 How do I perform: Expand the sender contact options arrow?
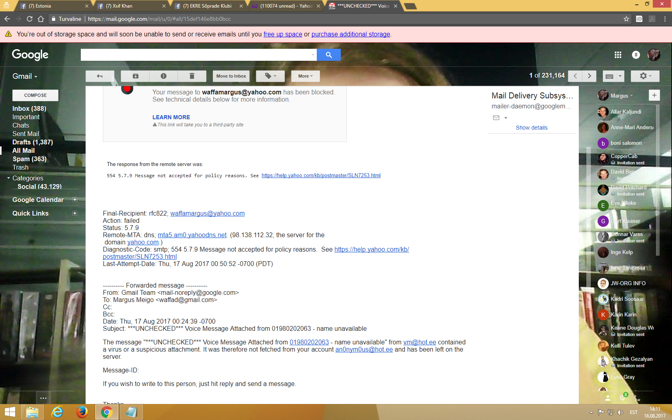pyautogui.click(x=506, y=118)
